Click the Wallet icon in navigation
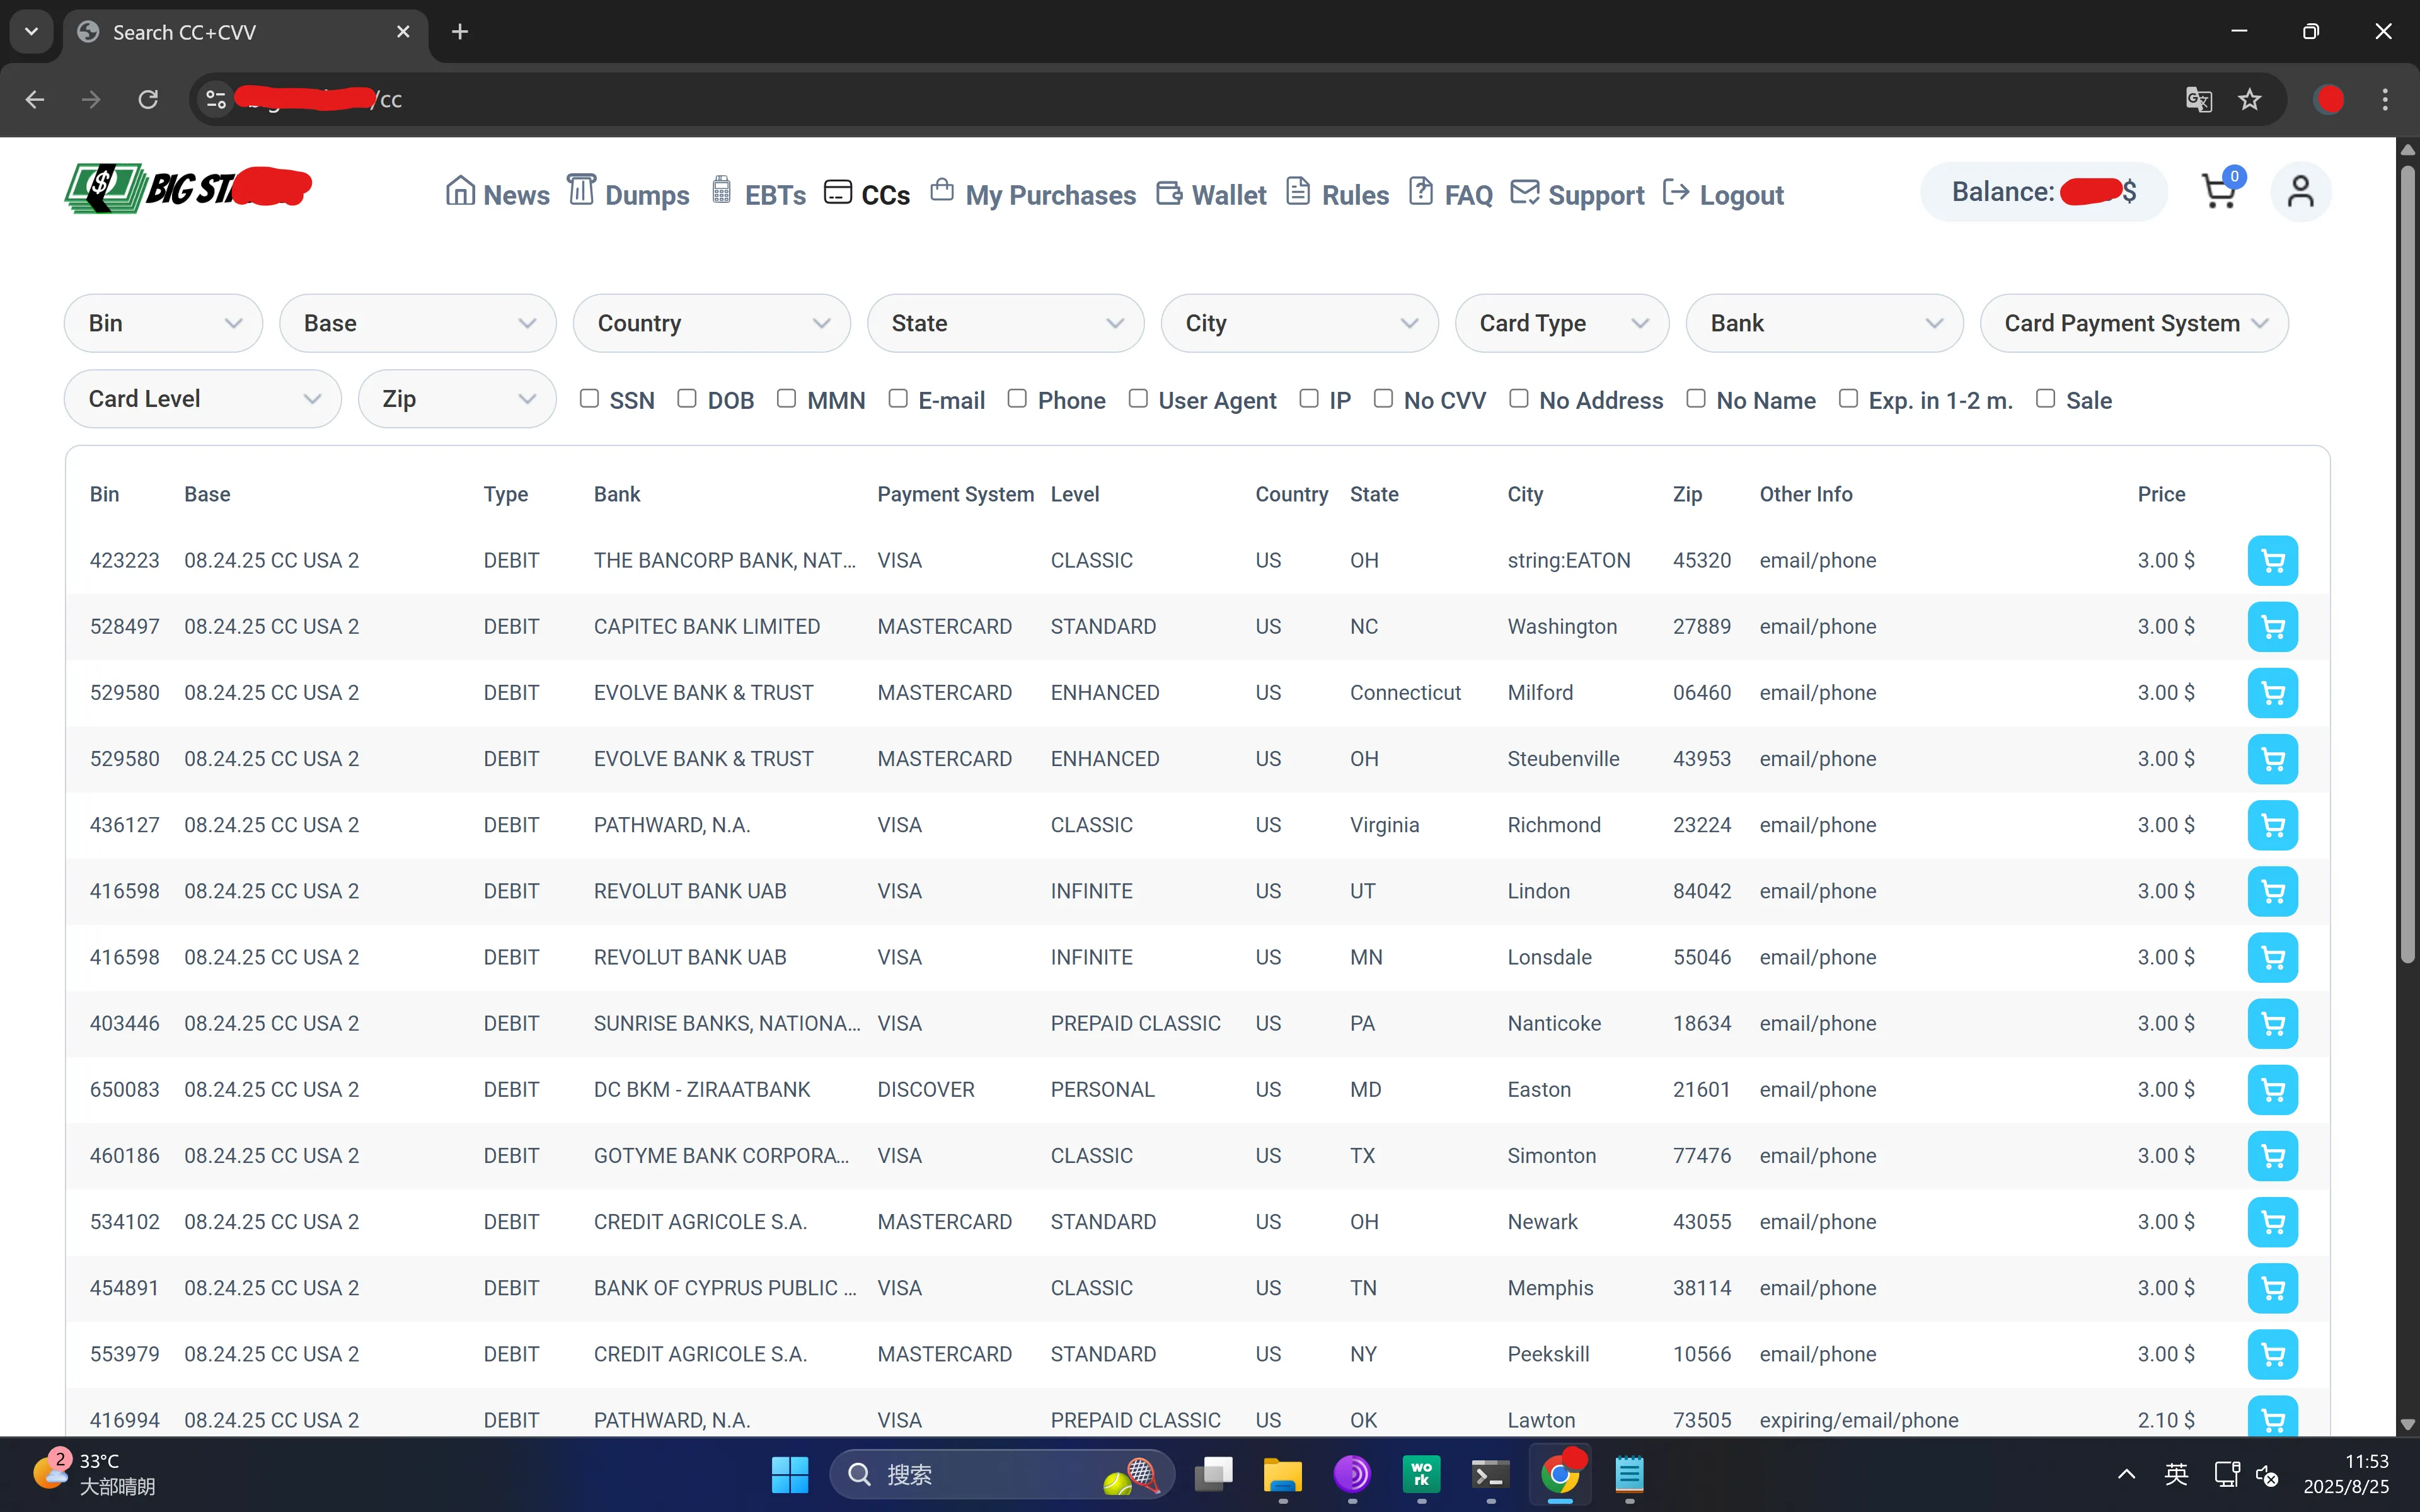Screen dimensions: 2420x1512 tap(1169, 192)
